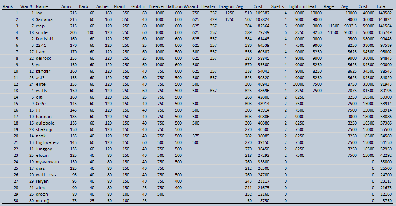Click the Giant column header
This screenshot has width=396, height=206.
[119, 6]
